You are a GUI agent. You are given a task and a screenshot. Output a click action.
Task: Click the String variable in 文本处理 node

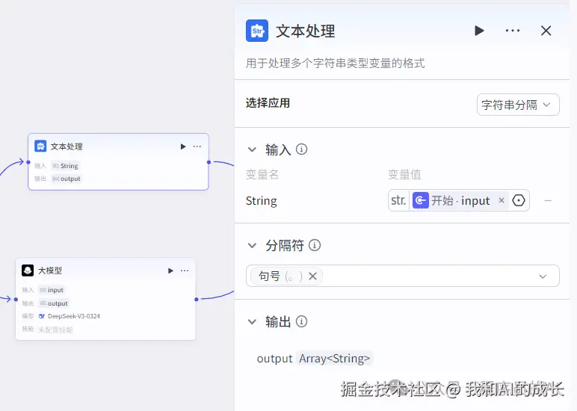pos(66,166)
